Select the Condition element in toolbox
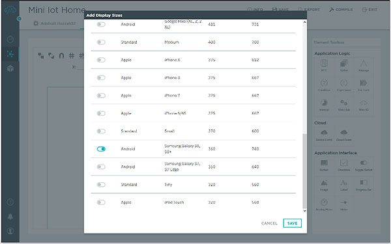This screenshot has height=244, width=391. (x=324, y=85)
